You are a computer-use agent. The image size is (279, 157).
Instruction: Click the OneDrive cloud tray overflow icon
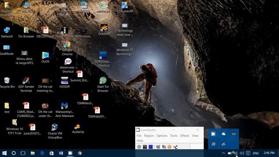coord(224,134)
